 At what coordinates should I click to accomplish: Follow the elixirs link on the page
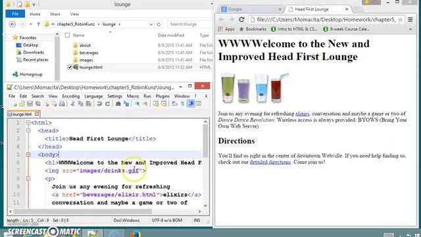pos(303,113)
